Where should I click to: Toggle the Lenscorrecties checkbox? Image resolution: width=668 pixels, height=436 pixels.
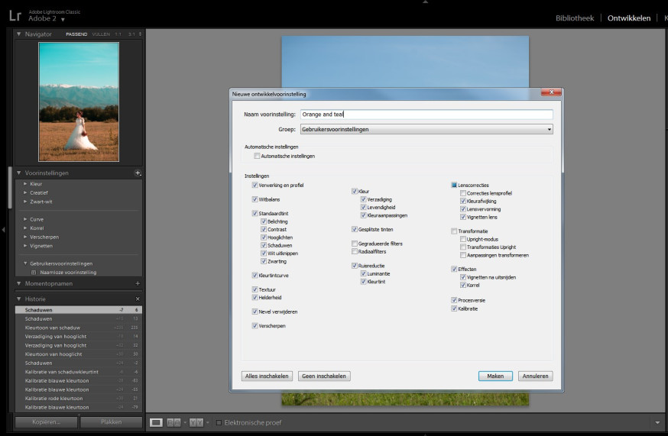click(454, 186)
